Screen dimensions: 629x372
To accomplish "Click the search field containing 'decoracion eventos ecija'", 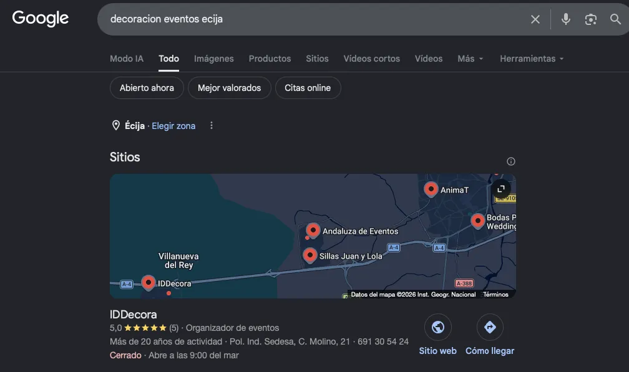I will (313, 19).
